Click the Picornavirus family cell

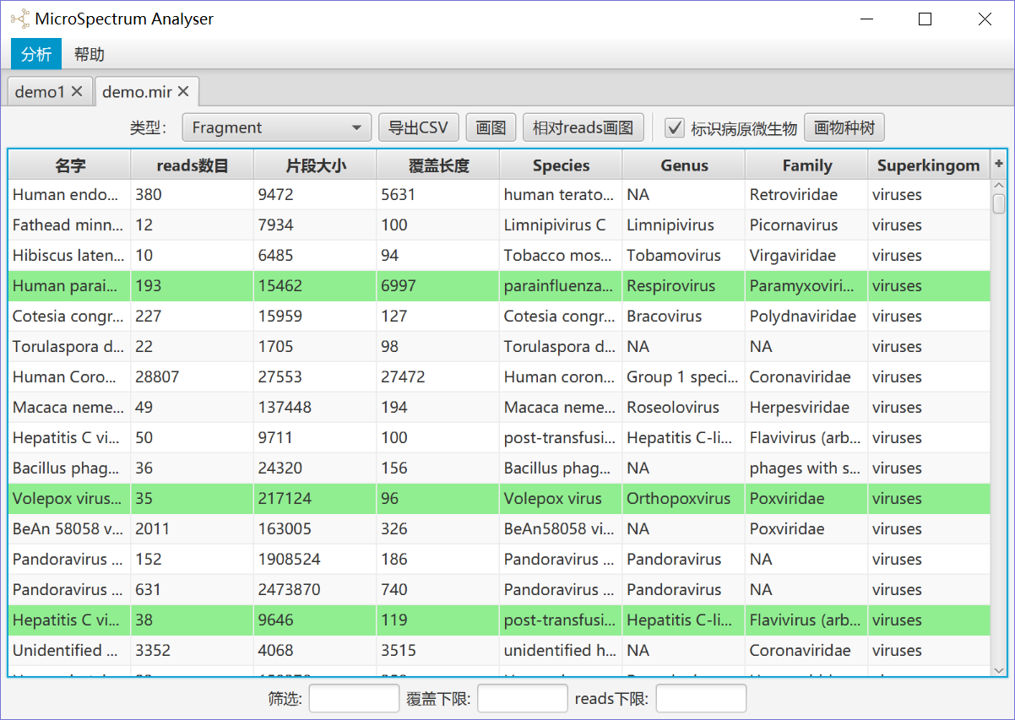(x=806, y=225)
